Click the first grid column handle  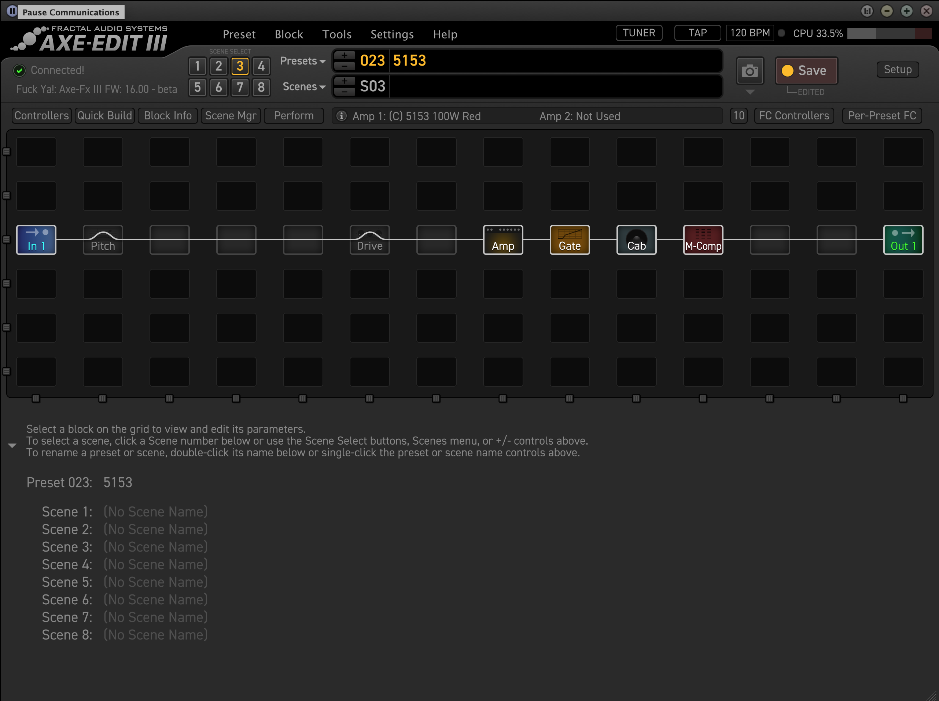point(36,398)
